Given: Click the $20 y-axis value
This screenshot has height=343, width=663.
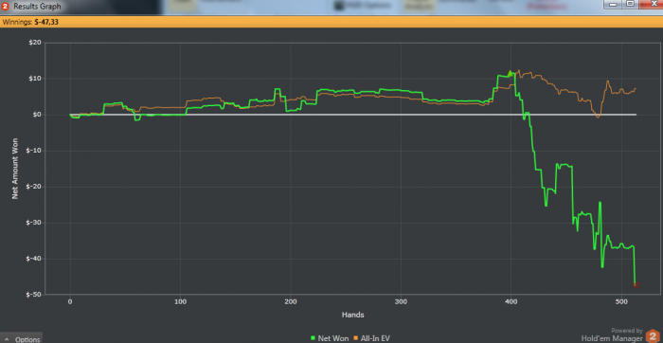Looking at the screenshot, I should click(36, 43).
